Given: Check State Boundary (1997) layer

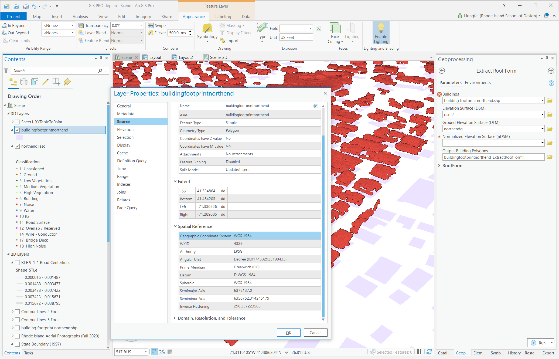Looking at the screenshot, I should click(x=17, y=344).
